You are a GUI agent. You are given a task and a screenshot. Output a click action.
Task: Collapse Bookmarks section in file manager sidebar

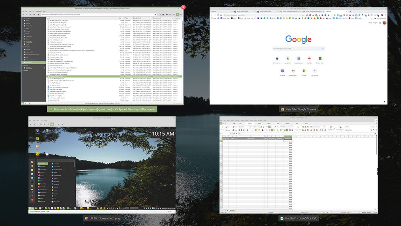(23, 47)
